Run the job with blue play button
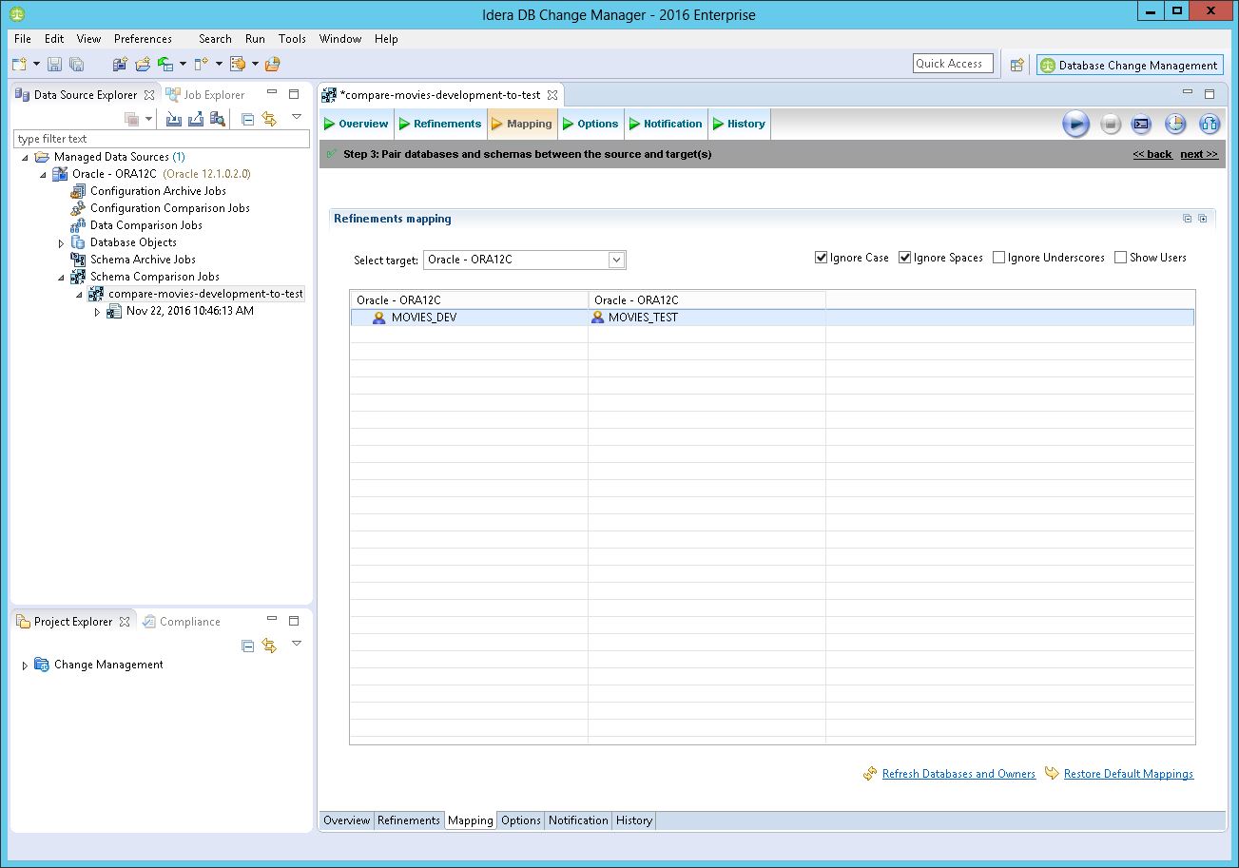The width and height of the screenshot is (1239, 868). pyautogui.click(x=1075, y=124)
